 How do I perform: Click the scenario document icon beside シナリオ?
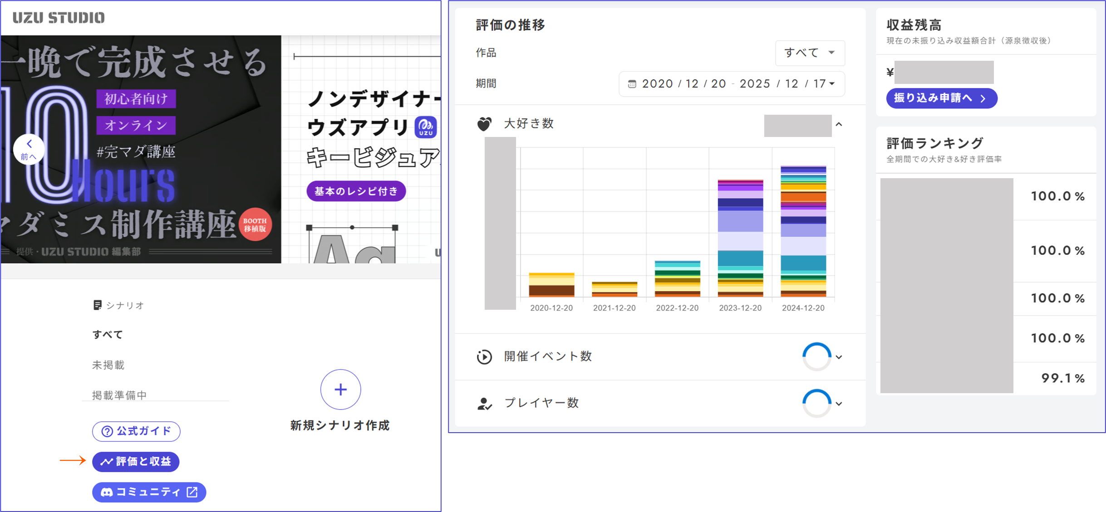[x=97, y=305]
